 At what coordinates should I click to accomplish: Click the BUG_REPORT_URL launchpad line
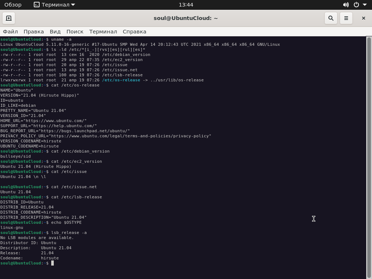(x=65, y=131)
